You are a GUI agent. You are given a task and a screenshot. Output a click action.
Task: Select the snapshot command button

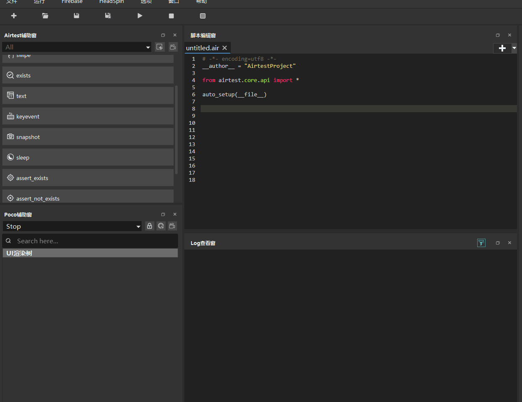(x=88, y=137)
